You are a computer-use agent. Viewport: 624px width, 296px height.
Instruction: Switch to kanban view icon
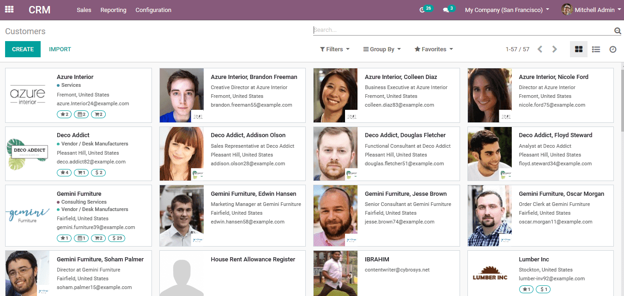579,49
